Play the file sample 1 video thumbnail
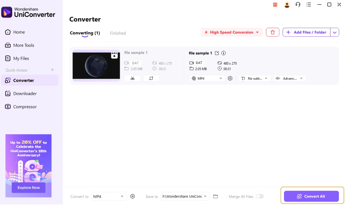The width and height of the screenshot is (347, 205). (x=96, y=66)
